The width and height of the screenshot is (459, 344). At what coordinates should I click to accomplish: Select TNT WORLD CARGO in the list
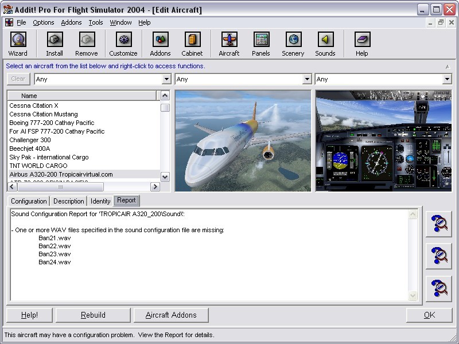coord(84,166)
